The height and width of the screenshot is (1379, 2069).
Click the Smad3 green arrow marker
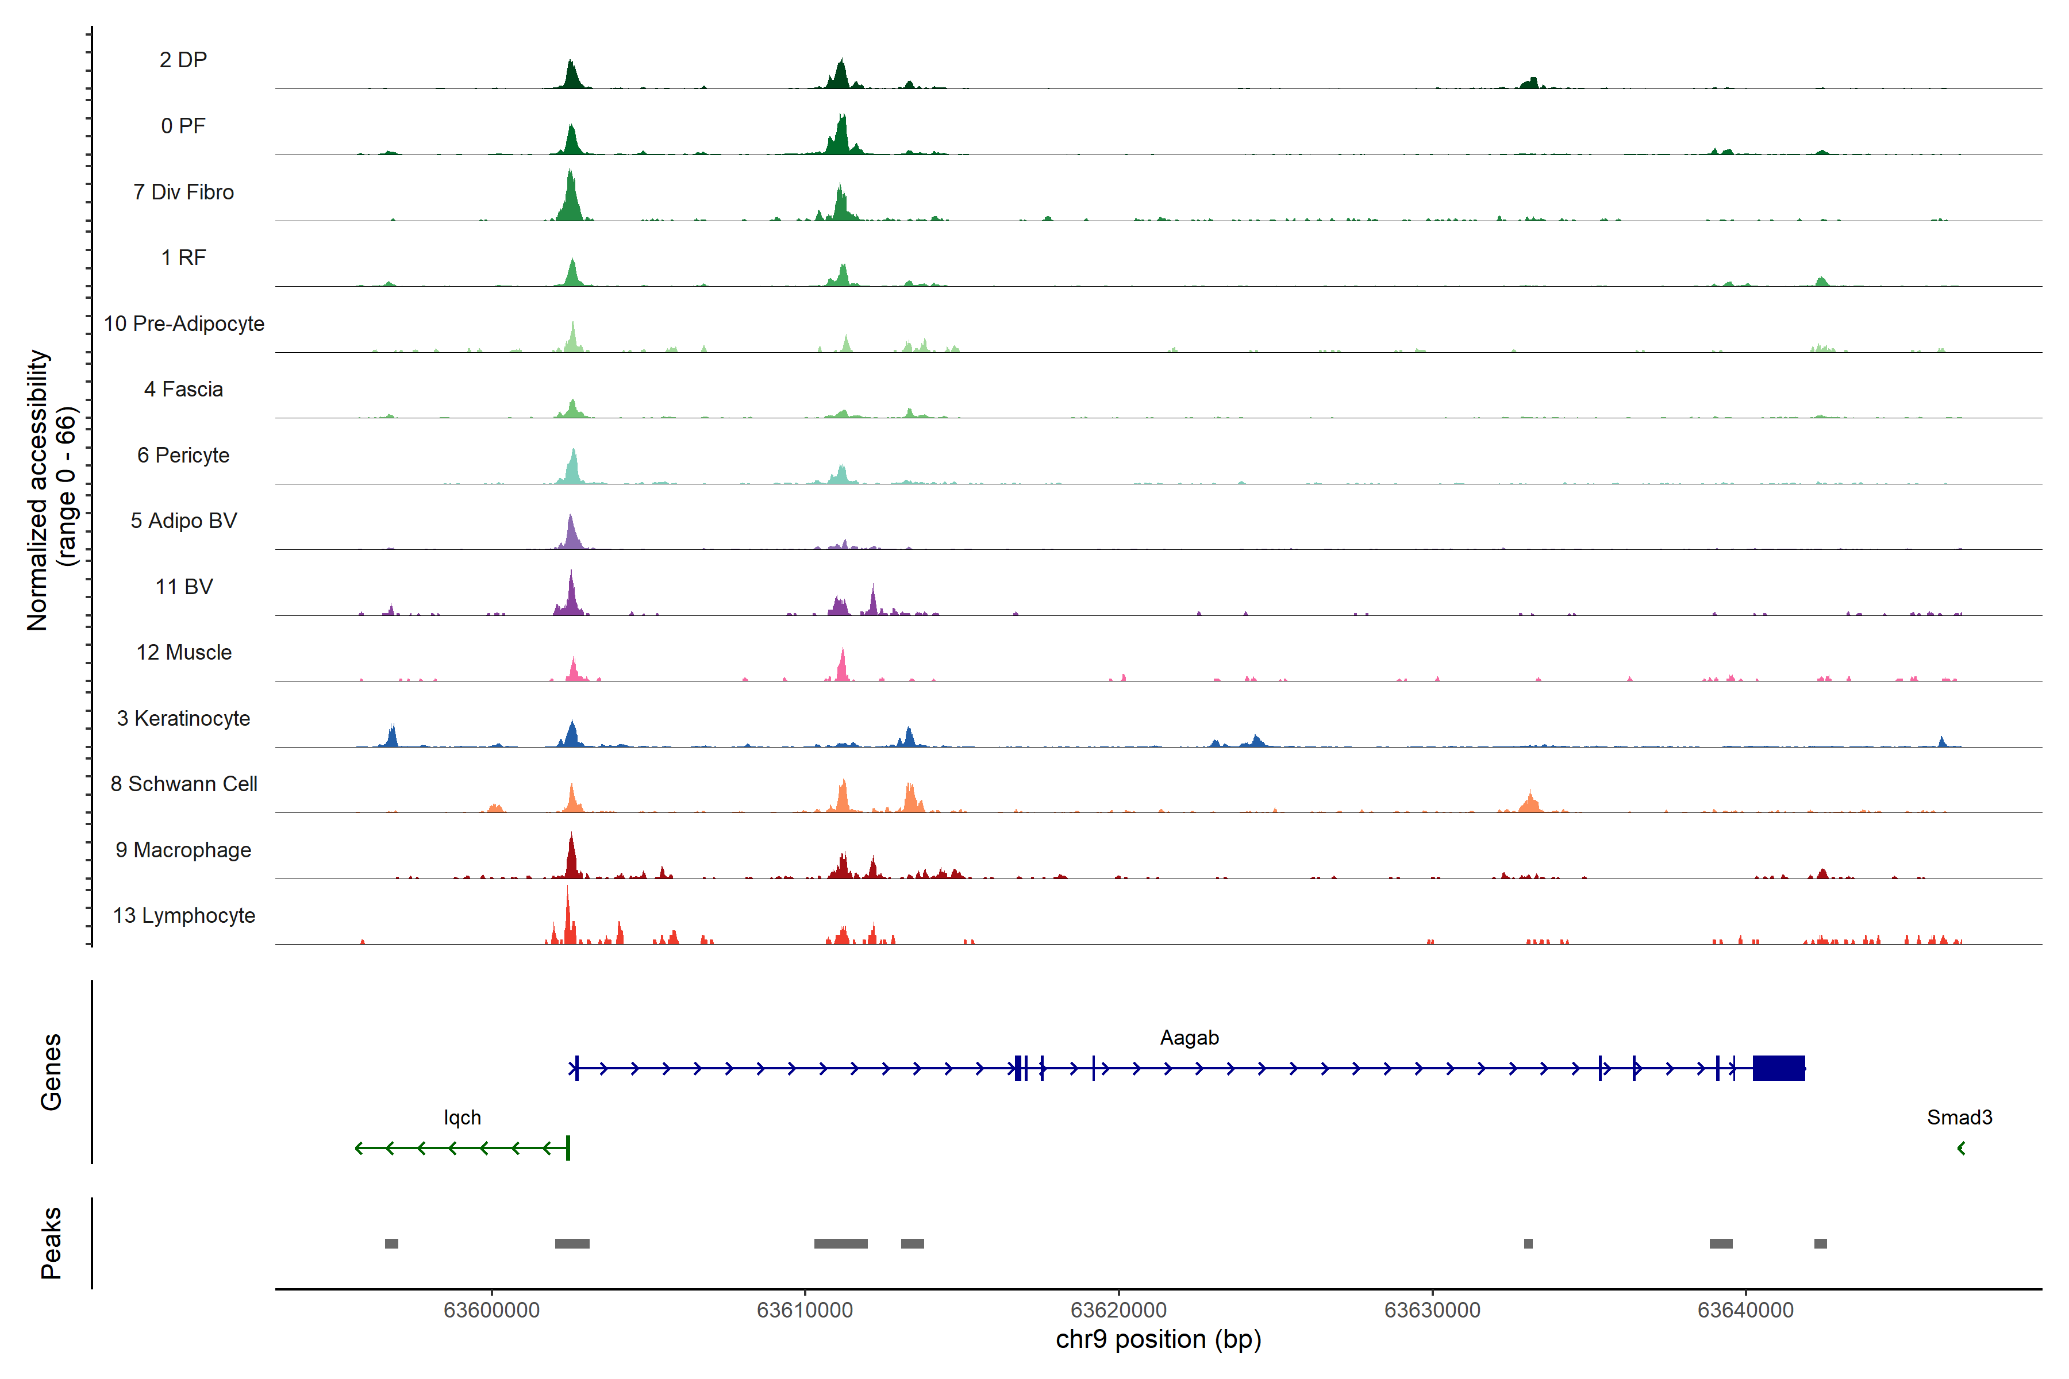coord(1961,1149)
